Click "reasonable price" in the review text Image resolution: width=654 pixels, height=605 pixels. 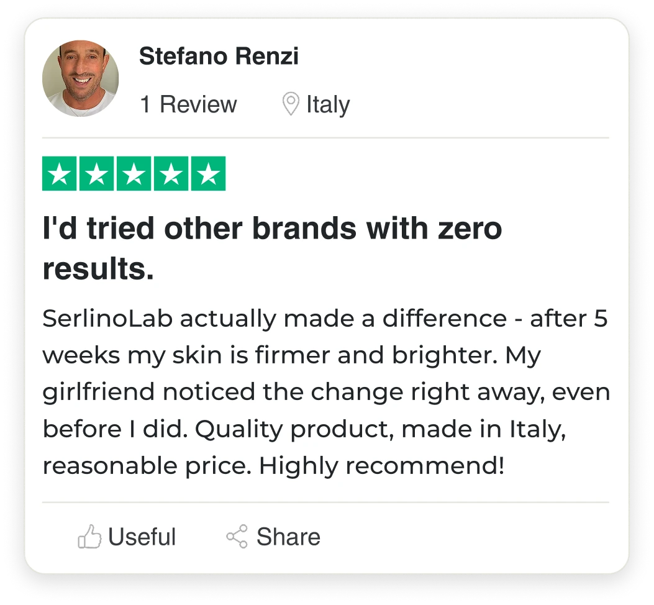[146, 465]
